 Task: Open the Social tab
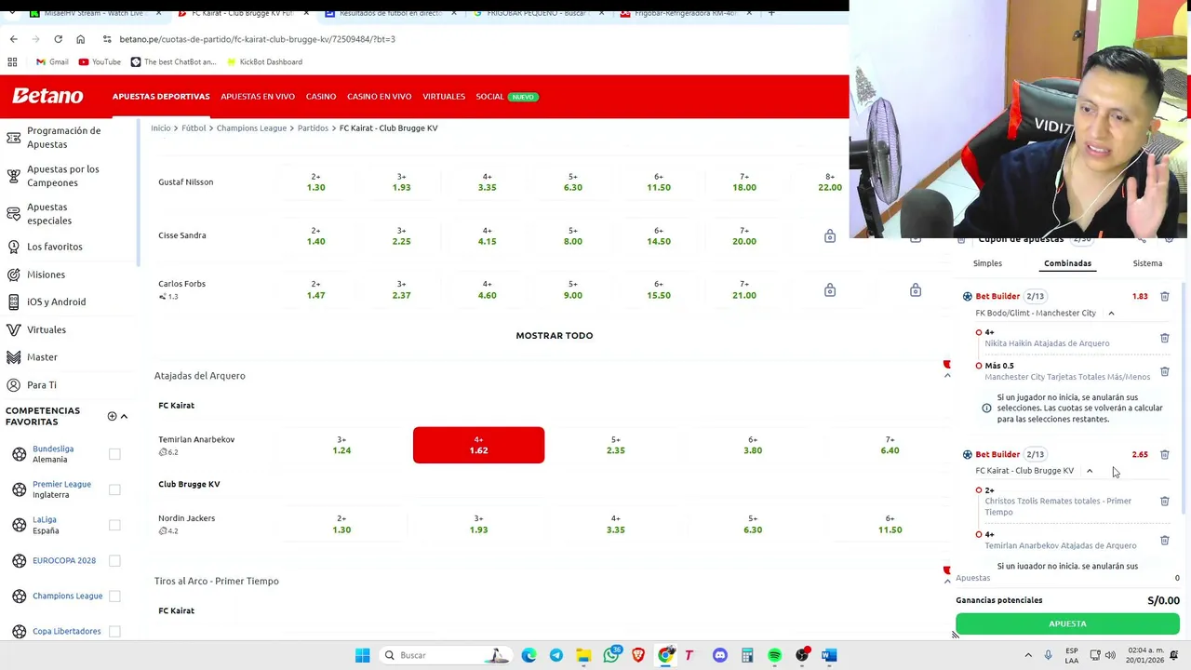[489, 97]
